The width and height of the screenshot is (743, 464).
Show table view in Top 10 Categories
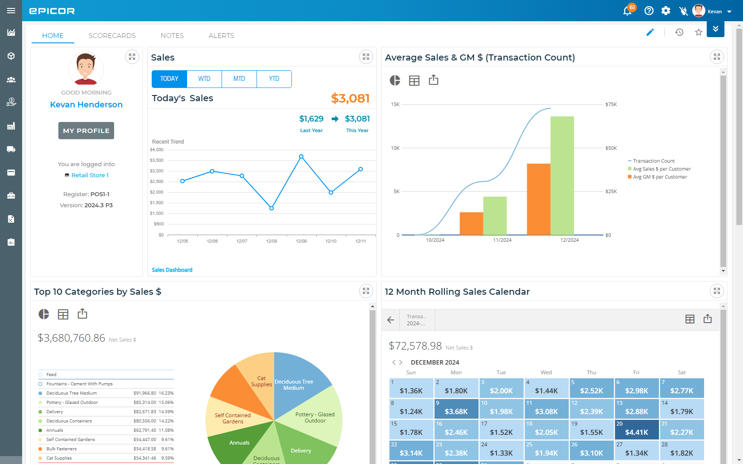pos(63,314)
